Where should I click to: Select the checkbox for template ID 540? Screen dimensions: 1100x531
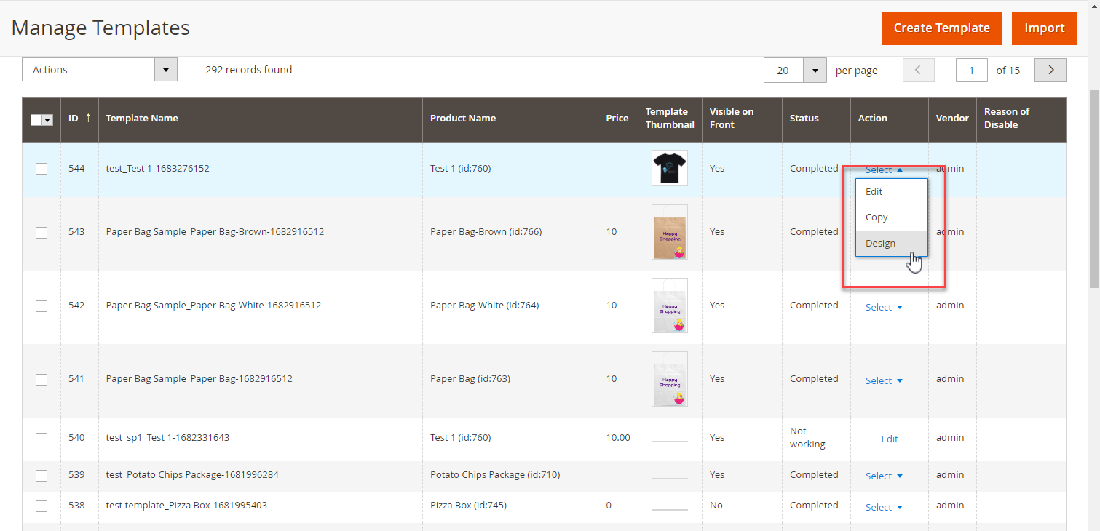[41, 439]
